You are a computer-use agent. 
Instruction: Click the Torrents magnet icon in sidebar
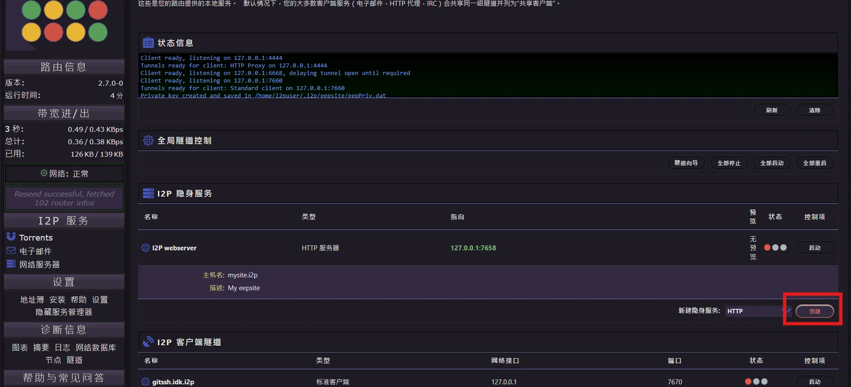coord(11,237)
